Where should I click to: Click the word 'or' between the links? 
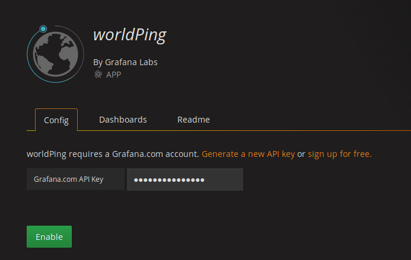point(301,154)
